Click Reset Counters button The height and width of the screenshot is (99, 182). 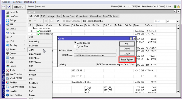coord(71,21)
